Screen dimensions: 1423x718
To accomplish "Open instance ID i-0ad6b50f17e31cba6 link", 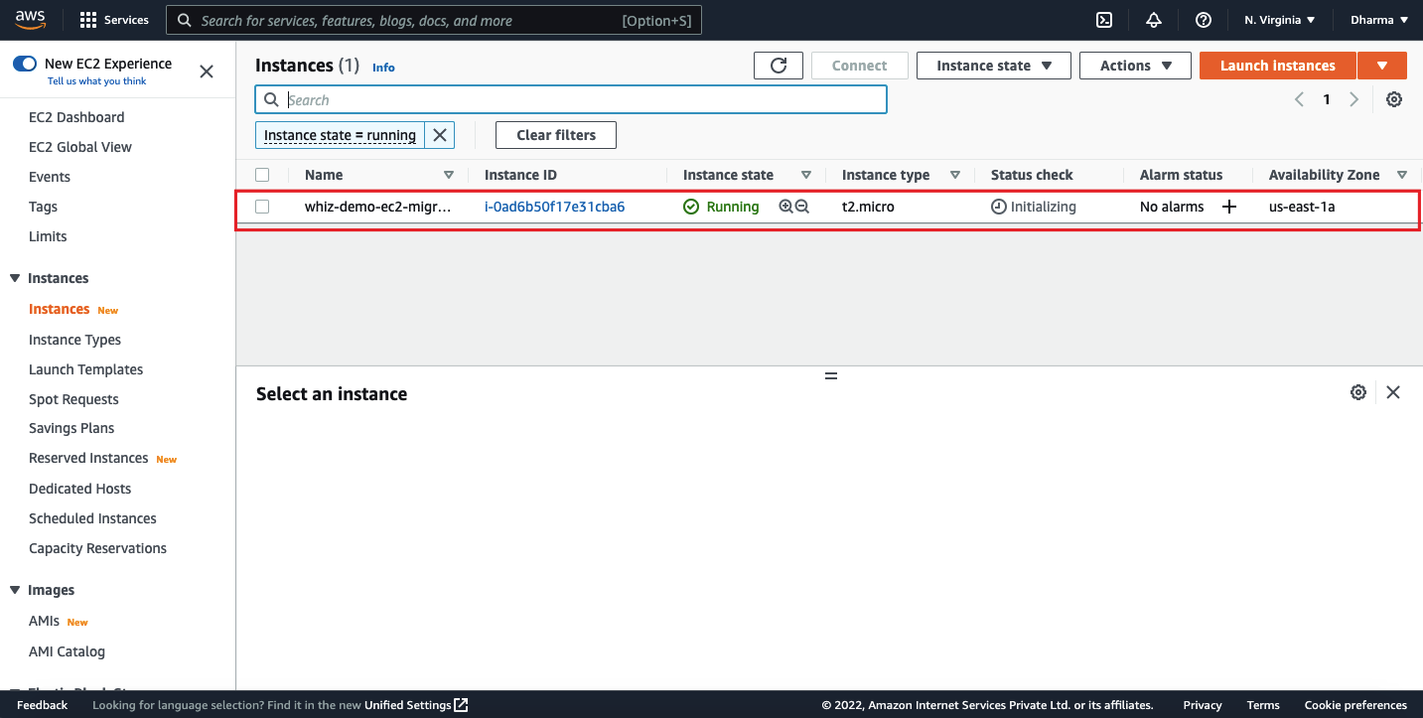I will [554, 207].
